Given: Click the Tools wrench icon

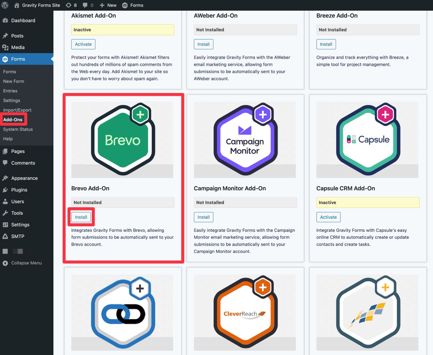Looking at the screenshot, I should pyautogui.click(x=5, y=213).
